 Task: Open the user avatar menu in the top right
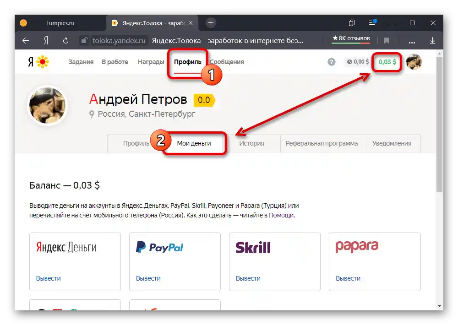click(414, 62)
